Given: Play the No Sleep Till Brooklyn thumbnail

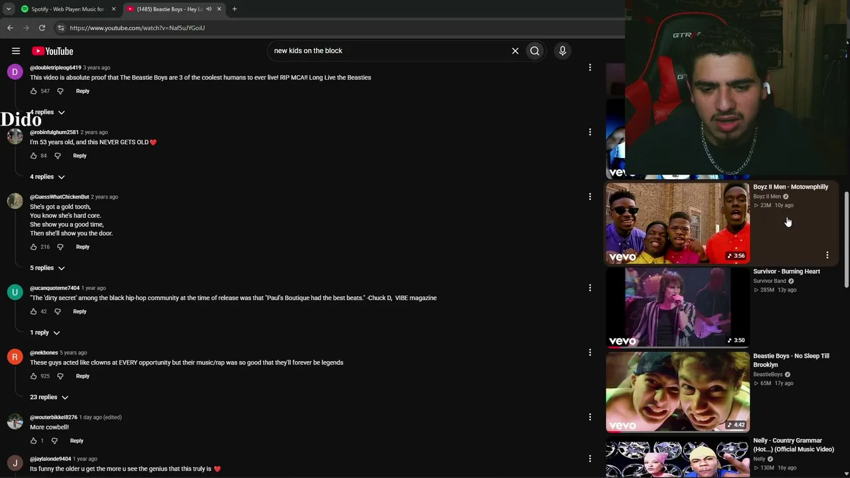Looking at the screenshot, I should [677, 392].
